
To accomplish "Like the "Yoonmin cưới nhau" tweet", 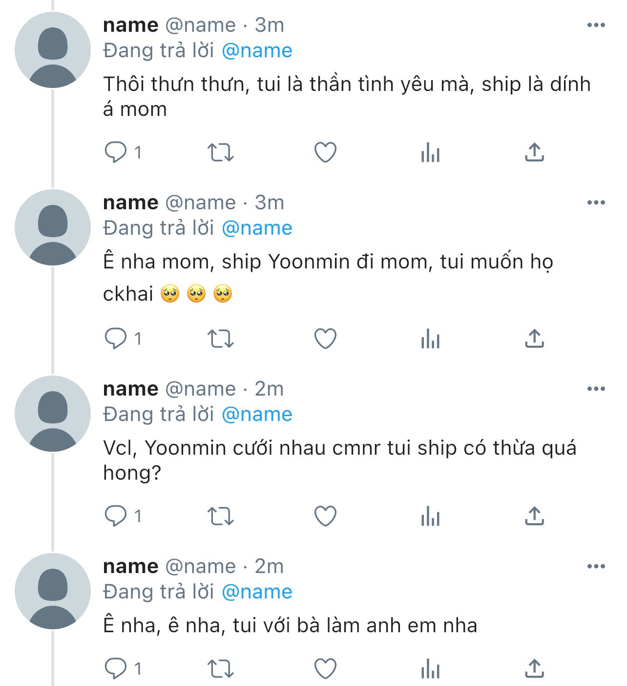I will (x=325, y=516).
